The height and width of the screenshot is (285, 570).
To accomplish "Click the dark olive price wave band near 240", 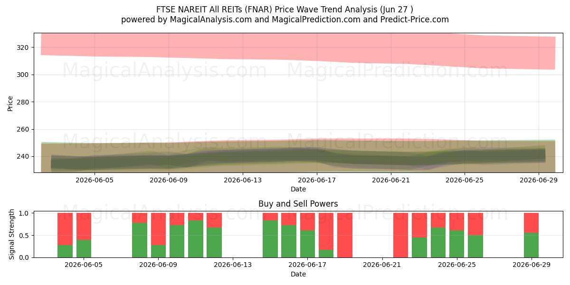I will pos(298,157).
